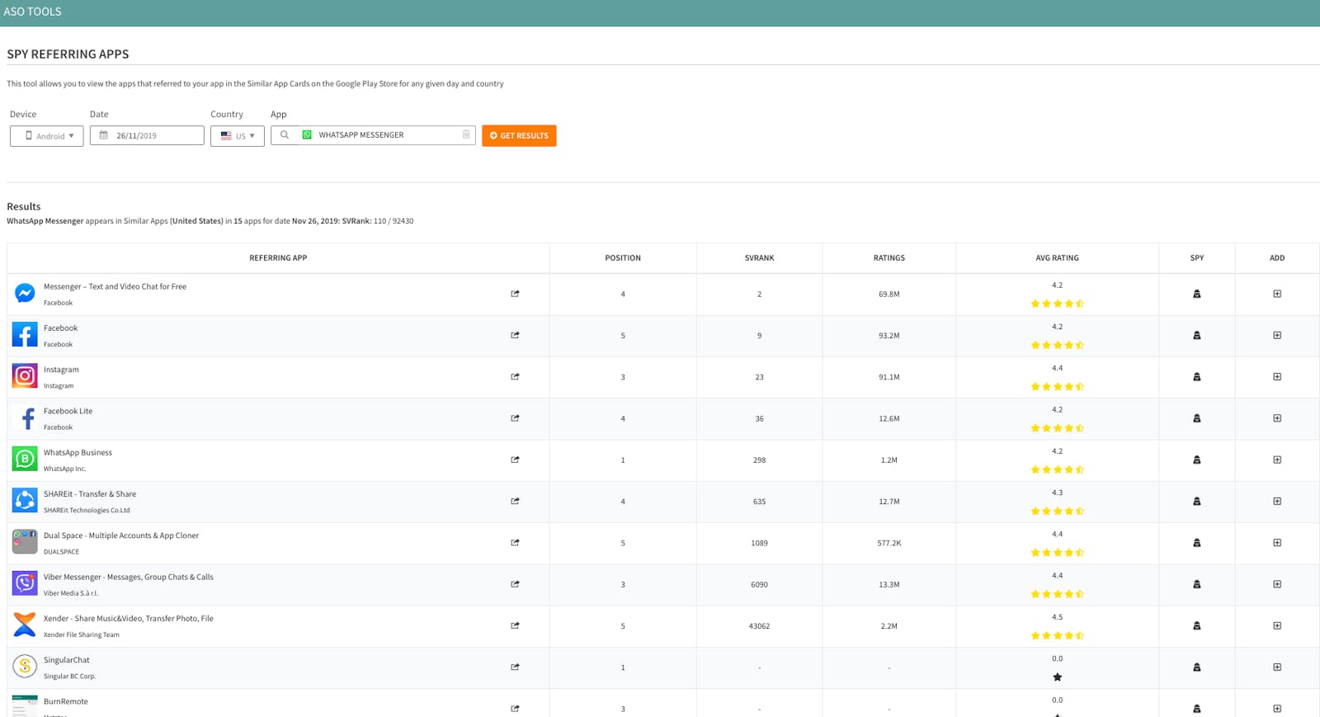Open Facebook Lite app name
This screenshot has height=717, width=1320.
pyautogui.click(x=68, y=411)
